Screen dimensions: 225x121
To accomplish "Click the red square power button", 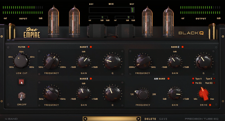I will pos(21,82).
